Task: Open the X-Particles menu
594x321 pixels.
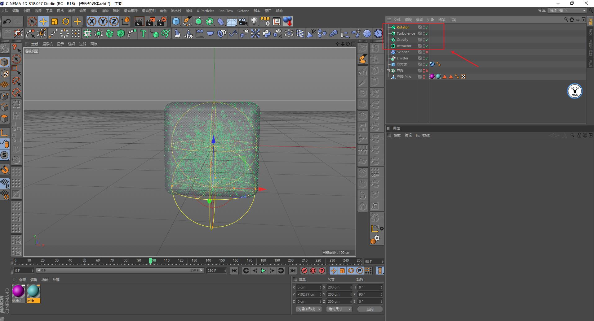Action: point(205,11)
